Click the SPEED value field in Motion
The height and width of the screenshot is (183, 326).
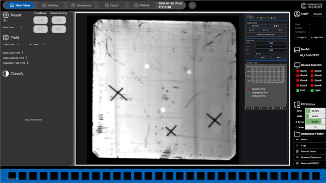point(271,43)
